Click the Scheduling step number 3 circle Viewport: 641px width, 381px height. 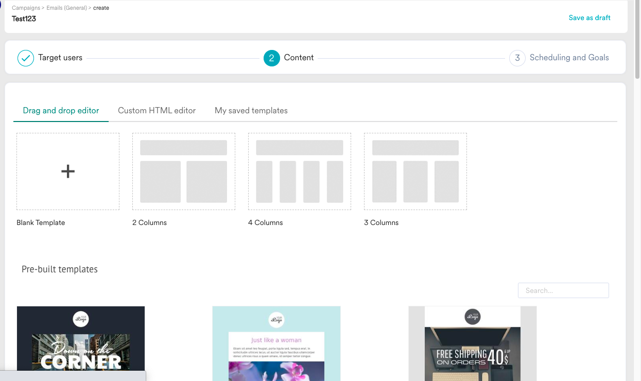pyautogui.click(x=517, y=58)
